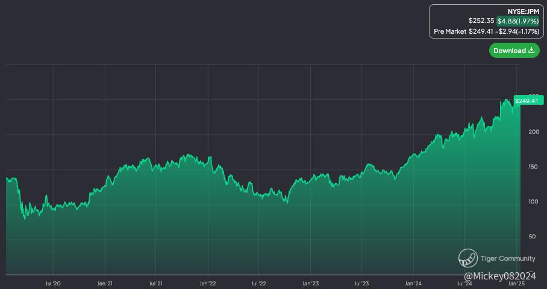This screenshot has width=547, height=289.
Task: Click the green Download button
Action: 514,51
